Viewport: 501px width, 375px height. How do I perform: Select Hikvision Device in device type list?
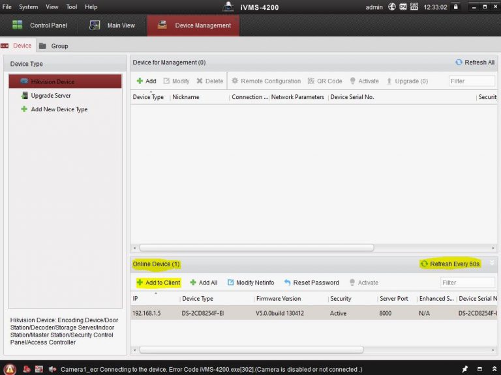[65, 81]
